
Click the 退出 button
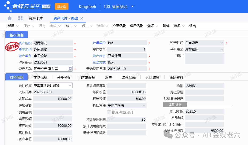point(193,26)
